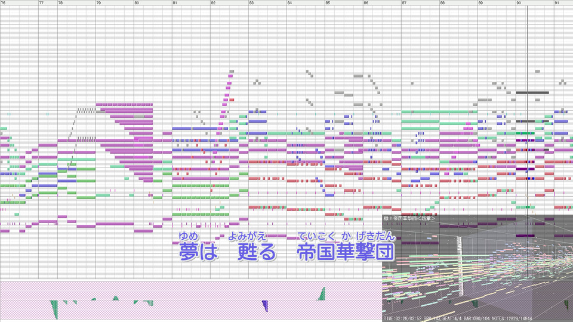Click the 3D piano roll preview panel
573x322 pixels.
pyautogui.click(x=478, y=268)
